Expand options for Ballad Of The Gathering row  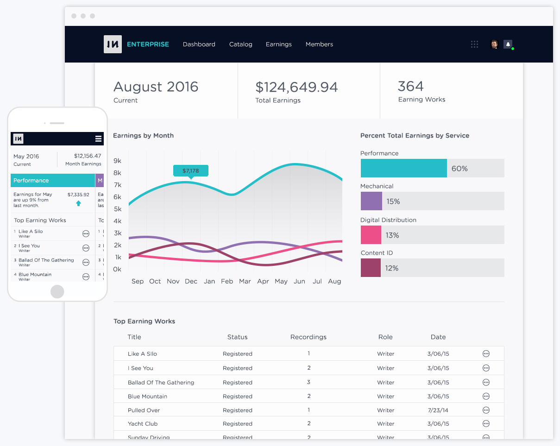pos(486,383)
